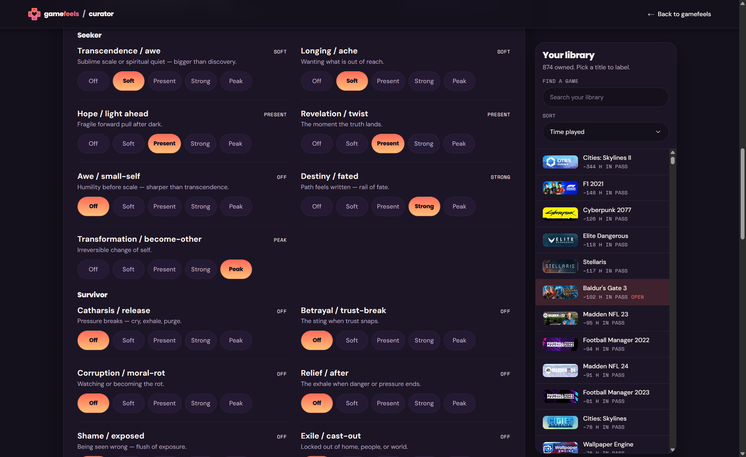Image resolution: width=746 pixels, height=457 pixels.
Task: Select the Wallpaper Engine title text
Action: [x=608, y=444]
